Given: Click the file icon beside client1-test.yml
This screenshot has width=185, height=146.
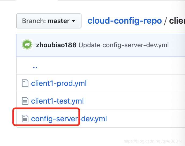Looking at the screenshot, I should [25, 101].
